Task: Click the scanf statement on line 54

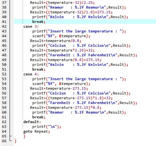Action: point(61,84)
